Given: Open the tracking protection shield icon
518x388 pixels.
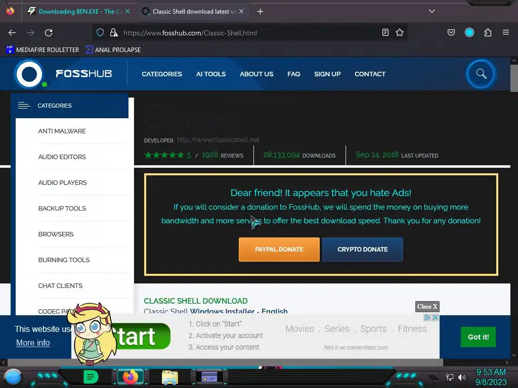Looking at the screenshot, I should point(100,32).
